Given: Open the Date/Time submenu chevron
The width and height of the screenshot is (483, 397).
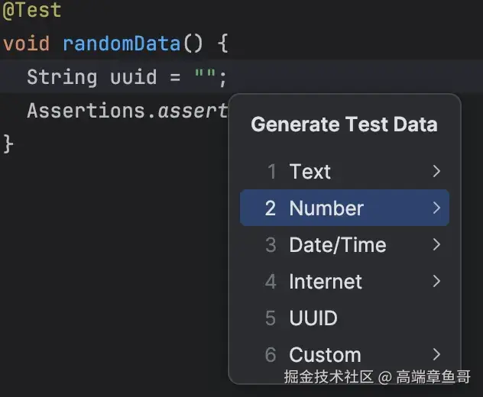Looking at the screenshot, I should pyautogui.click(x=436, y=245).
